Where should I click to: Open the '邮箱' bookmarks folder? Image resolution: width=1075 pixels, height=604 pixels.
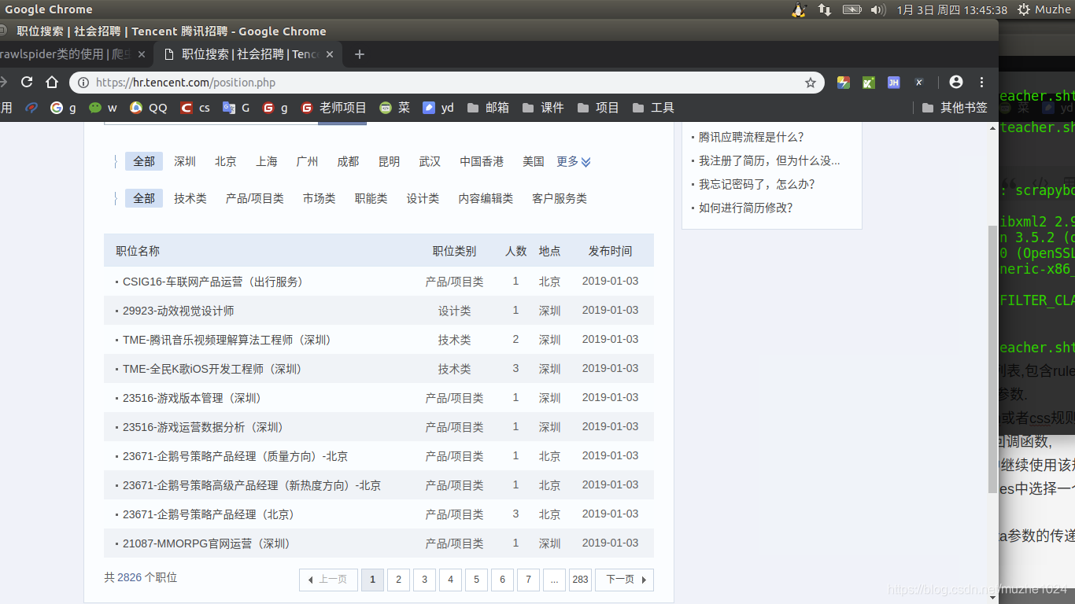click(488, 108)
